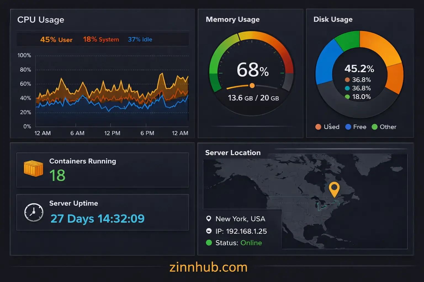
Task: Select the 45% User CPU stat
Action: pos(56,40)
